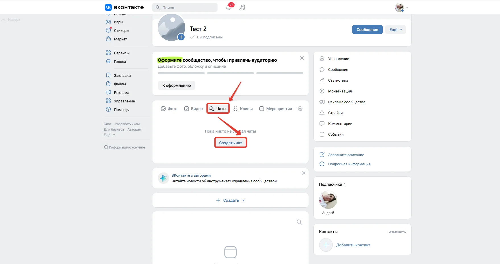Click the plus badge on community avatar
The width and height of the screenshot is (500, 264).
pos(181,37)
